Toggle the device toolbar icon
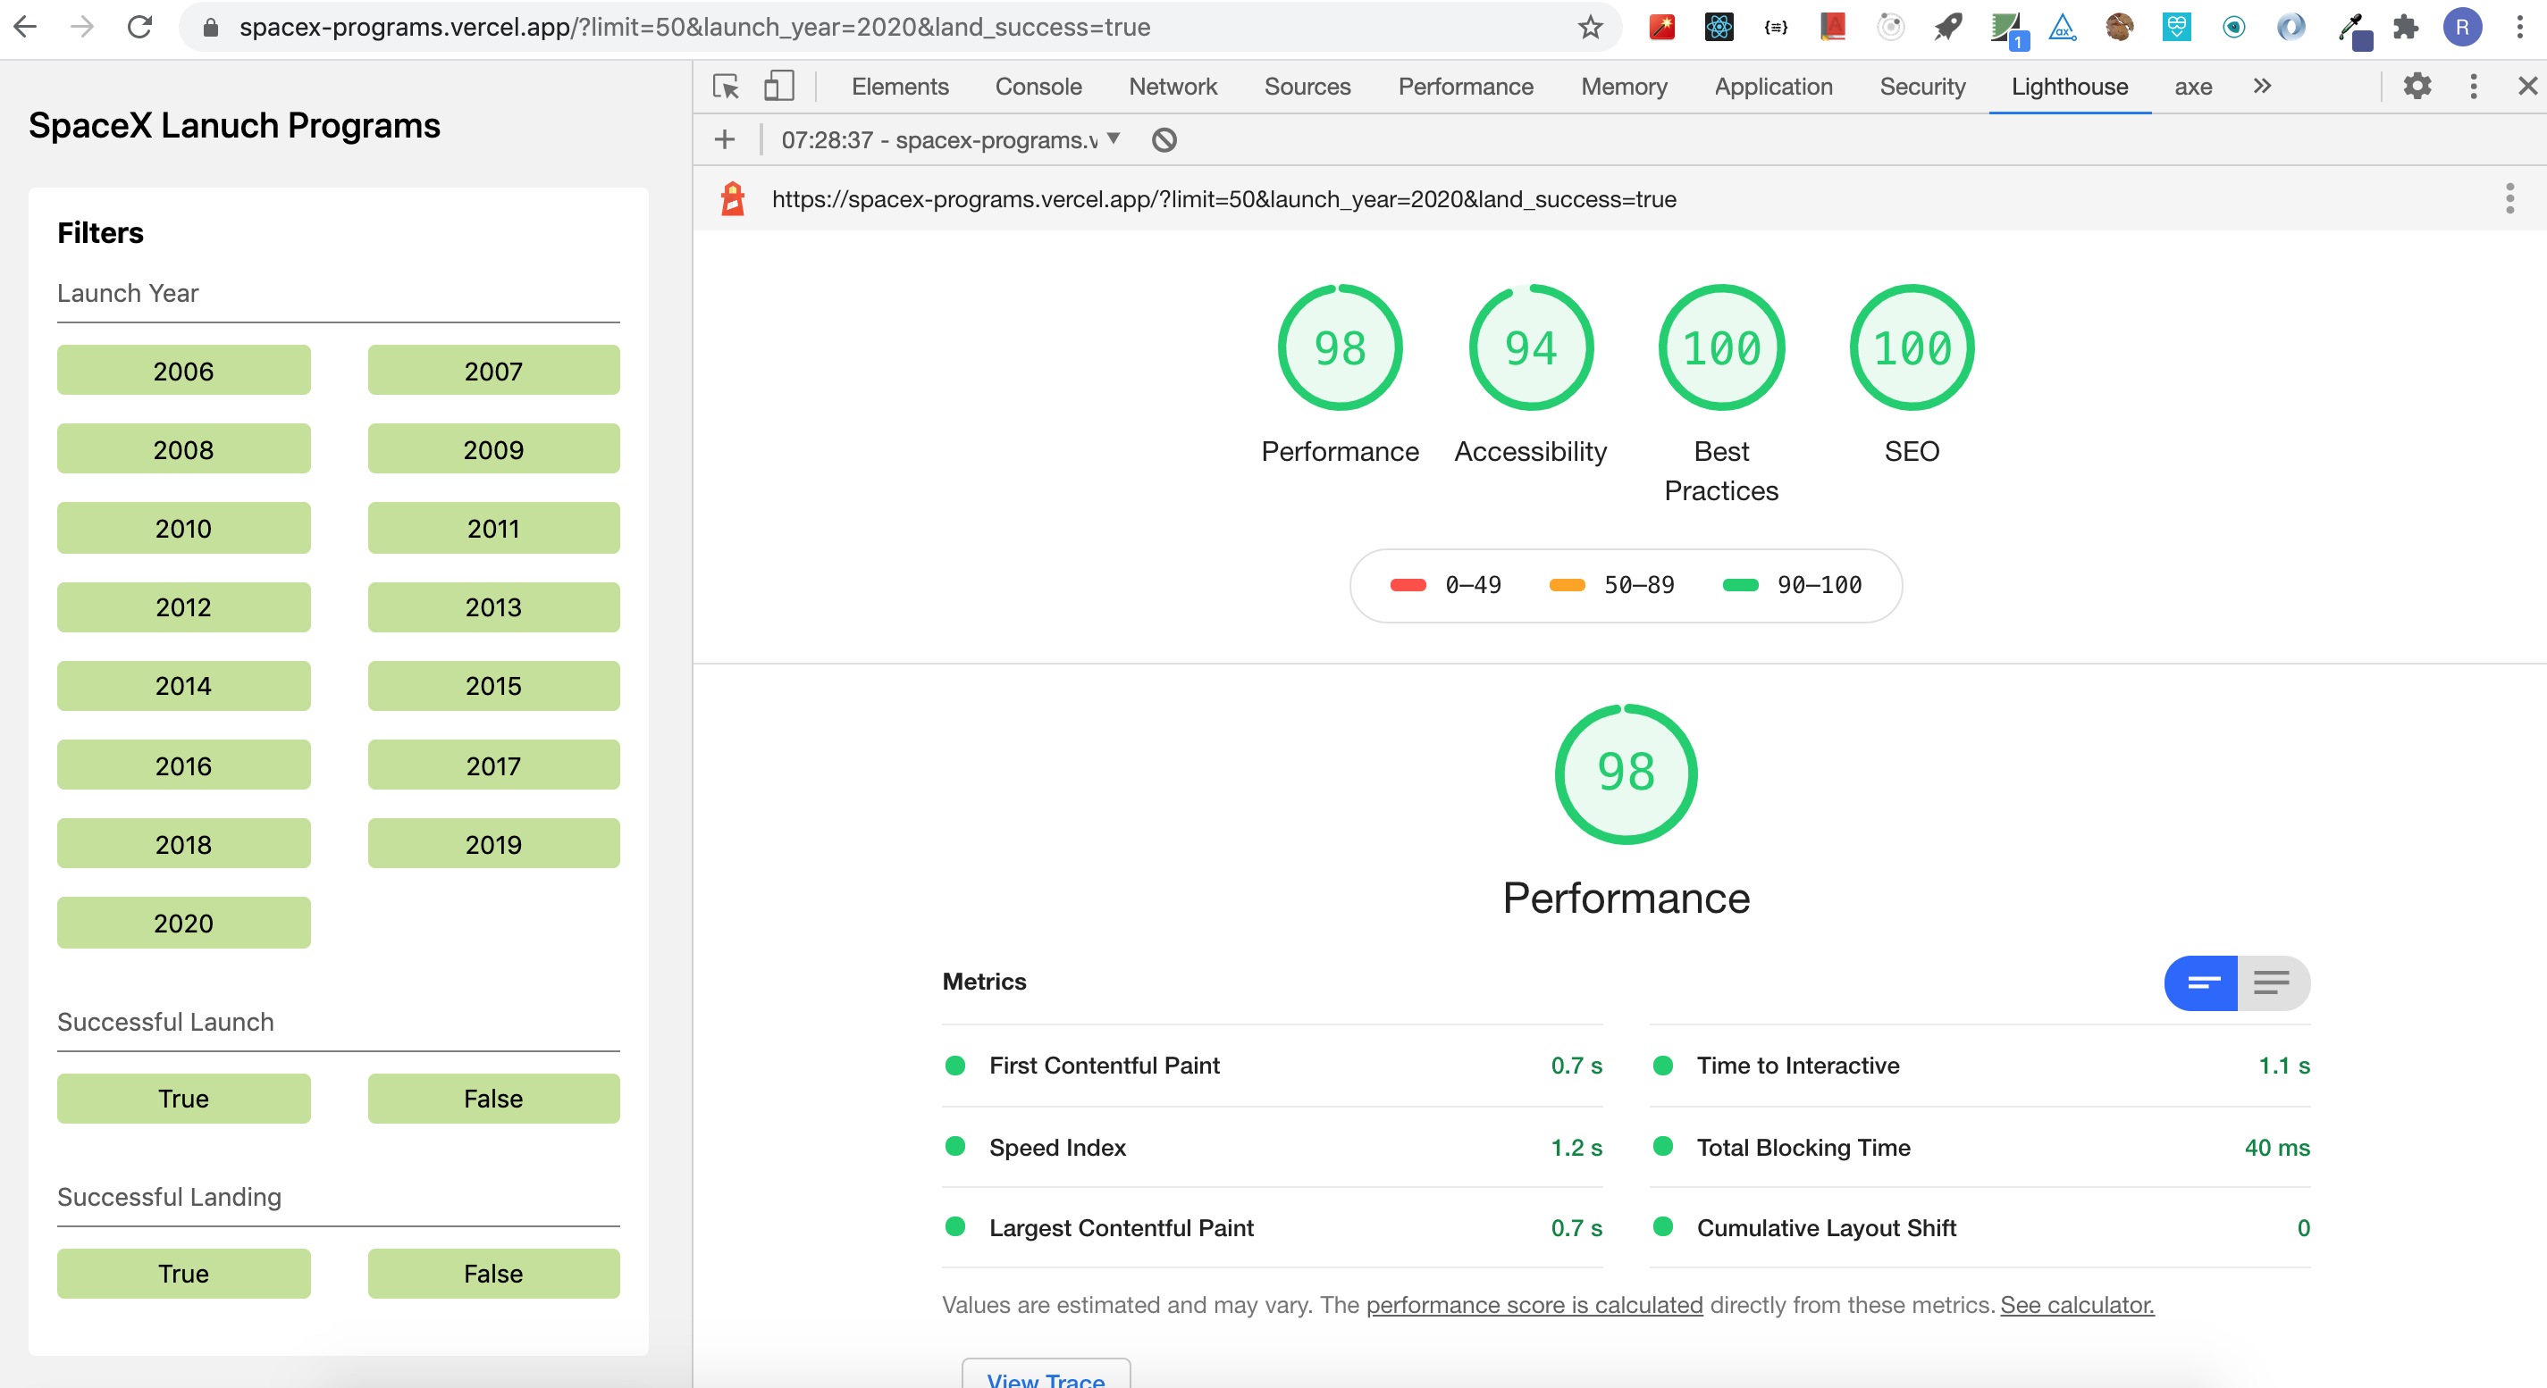Image resolution: width=2547 pixels, height=1388 pixels. pyautogui.click(x=779, y=86)
